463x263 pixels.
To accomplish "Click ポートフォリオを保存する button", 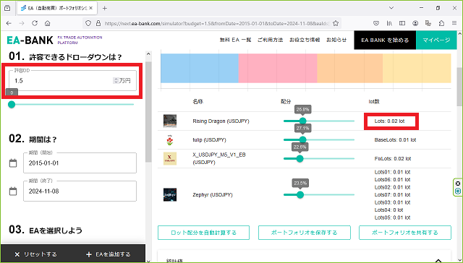I will tap(305, 233).
